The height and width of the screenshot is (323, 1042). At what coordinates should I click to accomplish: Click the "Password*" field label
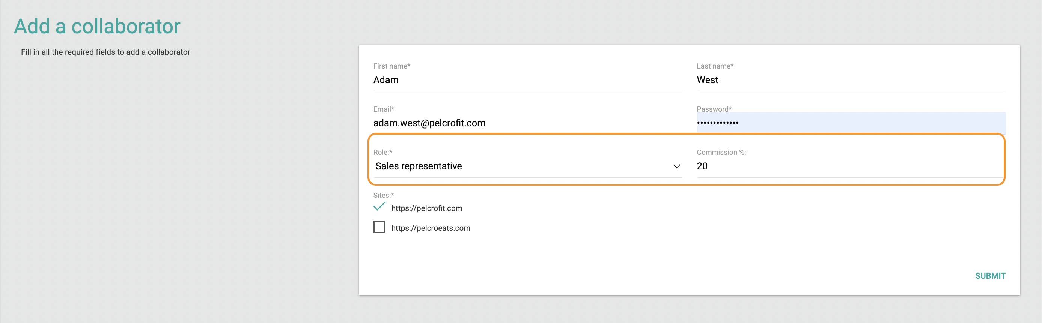(714, 109)
